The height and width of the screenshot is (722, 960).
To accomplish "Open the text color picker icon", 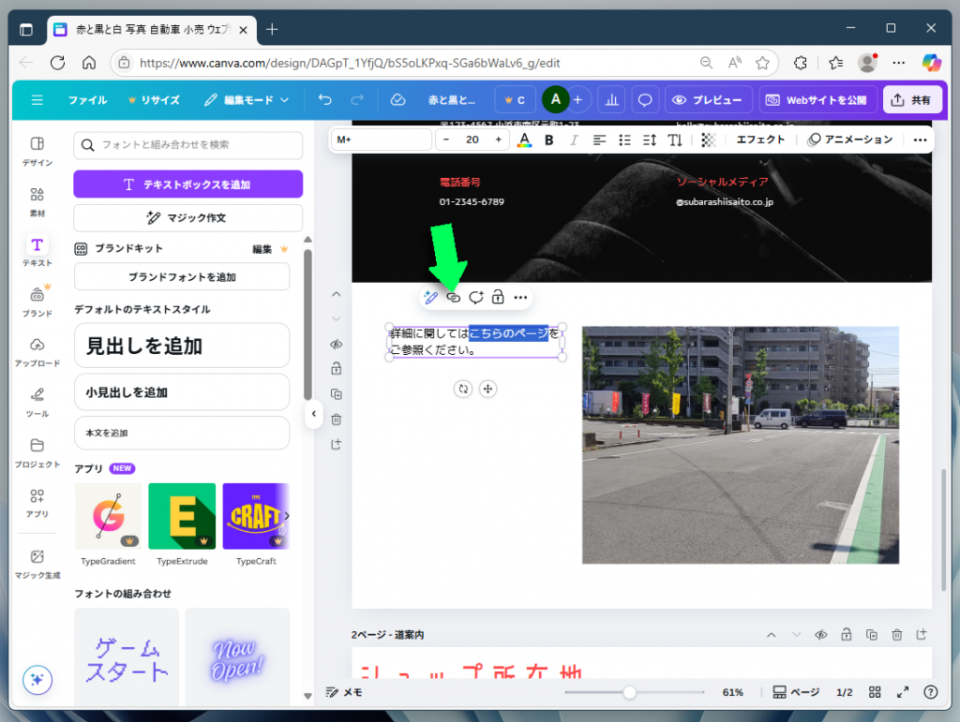I will [524, 139].
